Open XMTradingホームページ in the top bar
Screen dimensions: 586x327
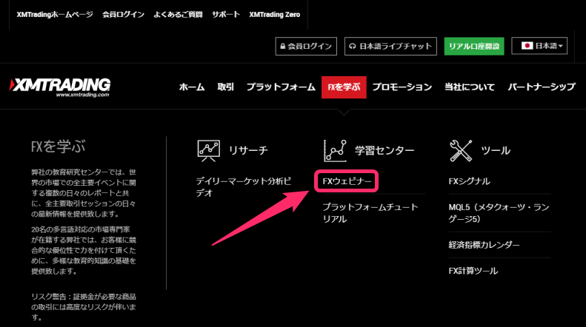(x=55, y=15)
